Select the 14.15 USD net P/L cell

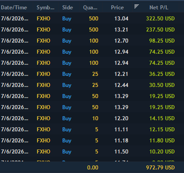pos(162,118)
